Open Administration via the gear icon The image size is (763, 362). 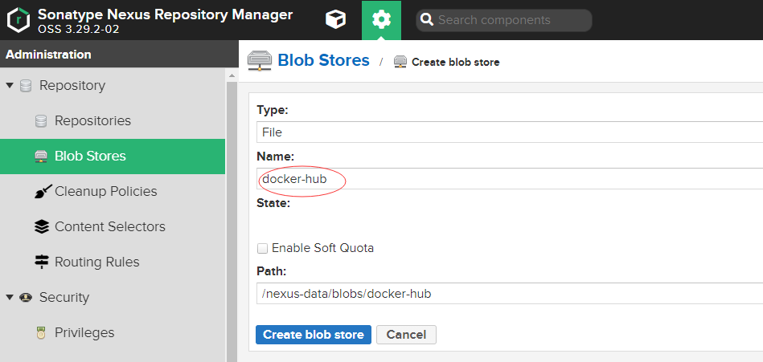381,20
